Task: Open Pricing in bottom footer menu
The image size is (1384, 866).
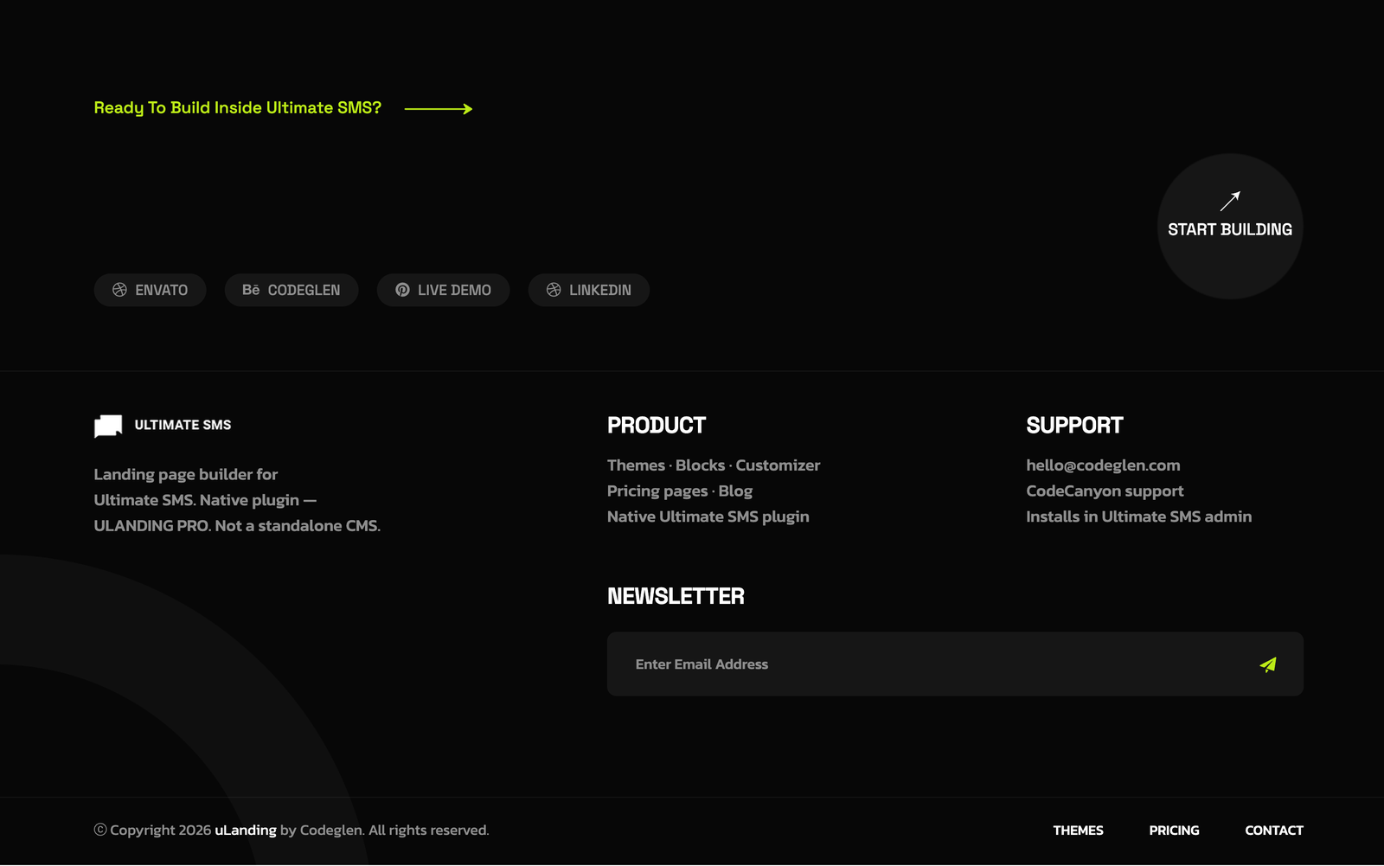Action: (x=1174, y=831)
